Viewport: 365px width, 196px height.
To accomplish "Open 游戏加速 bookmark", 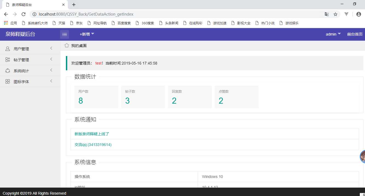I will [x=217, y=23].
